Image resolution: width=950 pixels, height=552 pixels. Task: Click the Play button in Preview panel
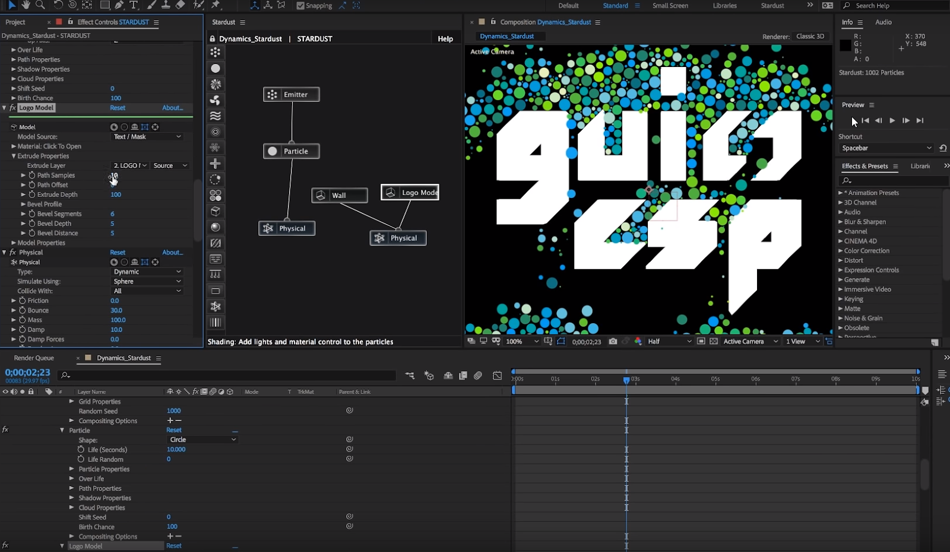[x=892, y=120]
